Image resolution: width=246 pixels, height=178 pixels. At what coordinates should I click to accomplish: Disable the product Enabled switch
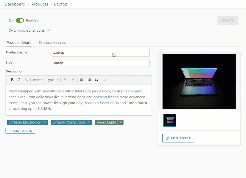click(20, 21)
